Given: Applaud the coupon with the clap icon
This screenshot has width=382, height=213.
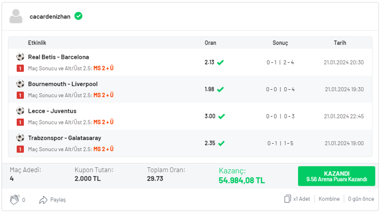Looking at the screenshot, I should coord(14,200).
